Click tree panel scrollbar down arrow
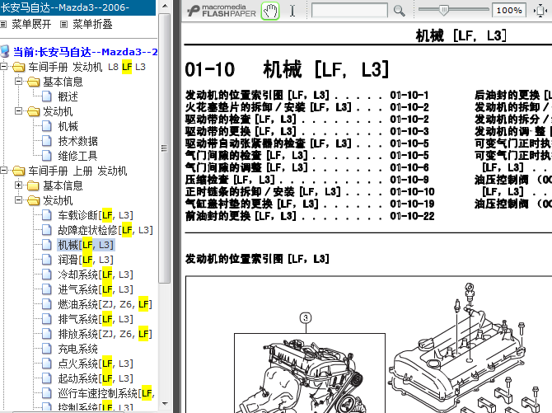 point(165,404)
